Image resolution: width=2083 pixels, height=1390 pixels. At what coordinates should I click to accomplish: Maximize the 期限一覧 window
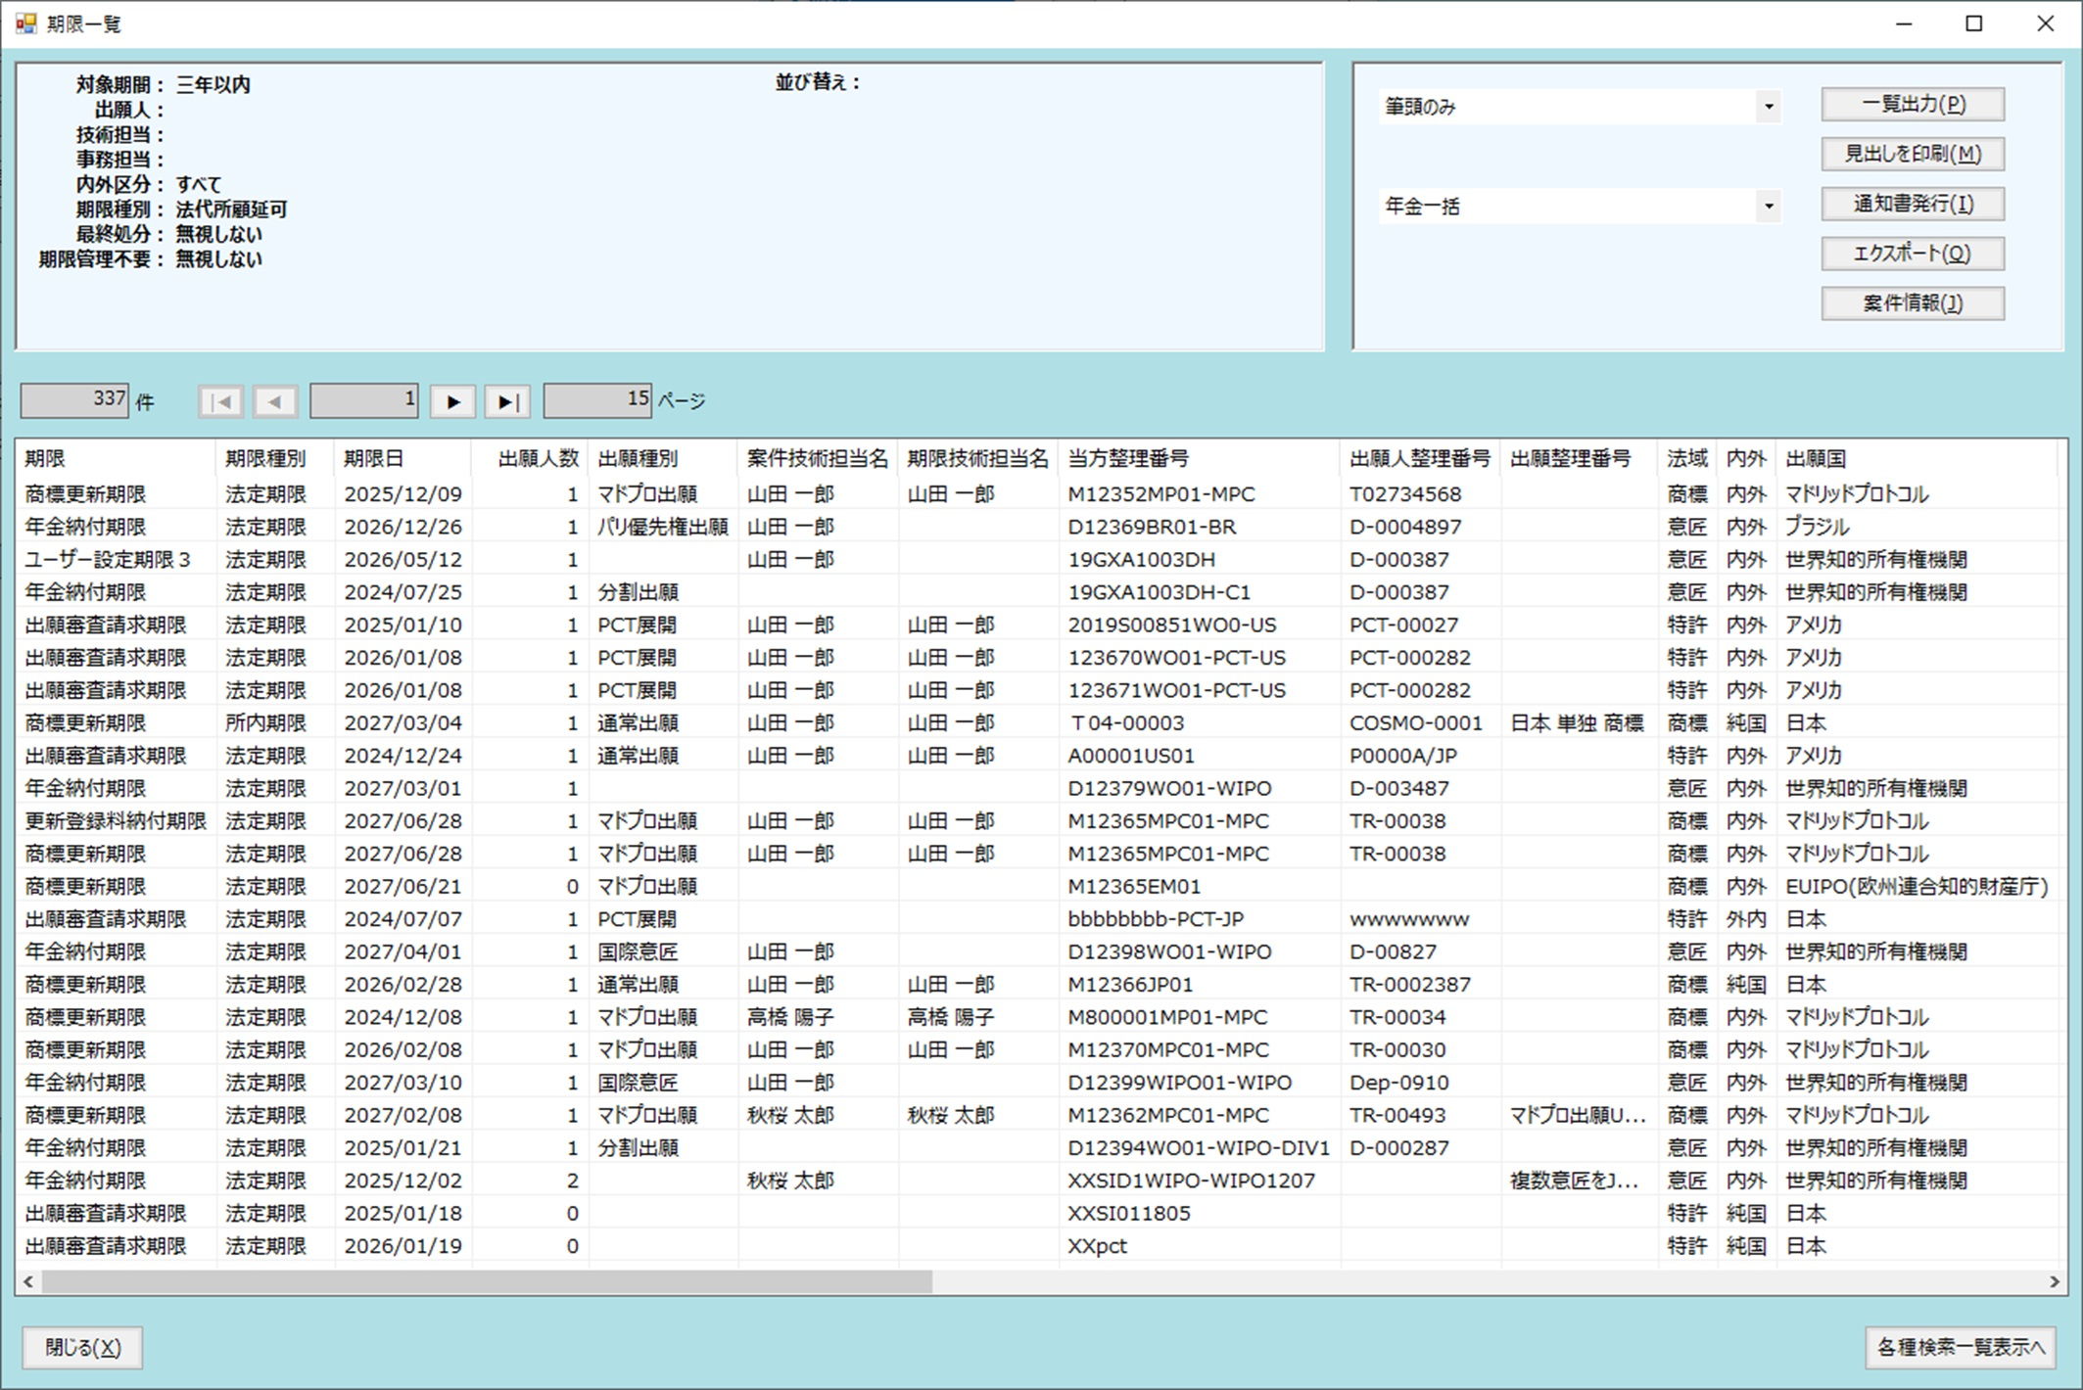point(1974,23)
